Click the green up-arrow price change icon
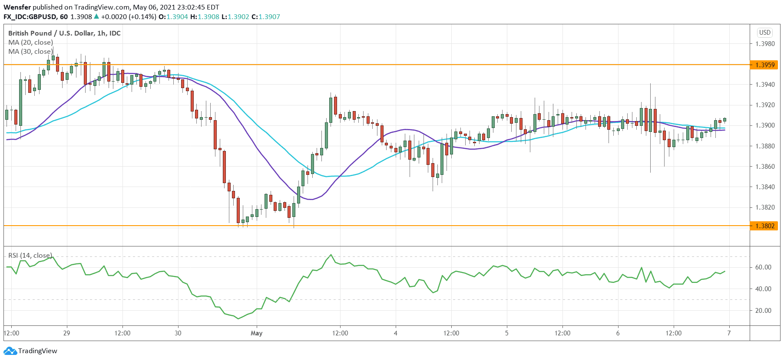Viewport: 784px width, 361px height. click(x=96, y=16)
